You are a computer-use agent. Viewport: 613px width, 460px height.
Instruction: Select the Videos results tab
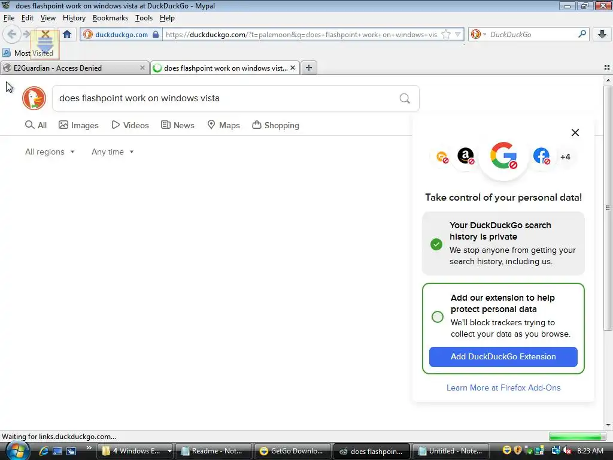130,125
